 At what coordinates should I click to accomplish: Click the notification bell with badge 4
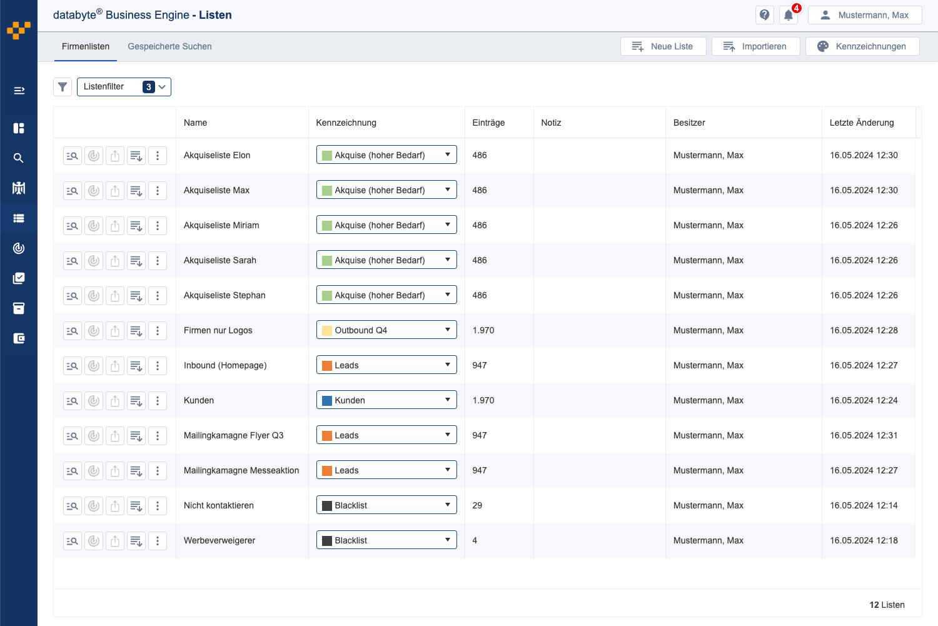[x=789, y=14]
